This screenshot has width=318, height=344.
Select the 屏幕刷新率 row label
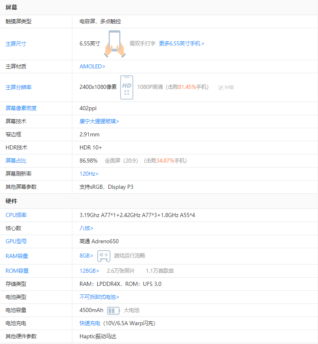(18, 174)
